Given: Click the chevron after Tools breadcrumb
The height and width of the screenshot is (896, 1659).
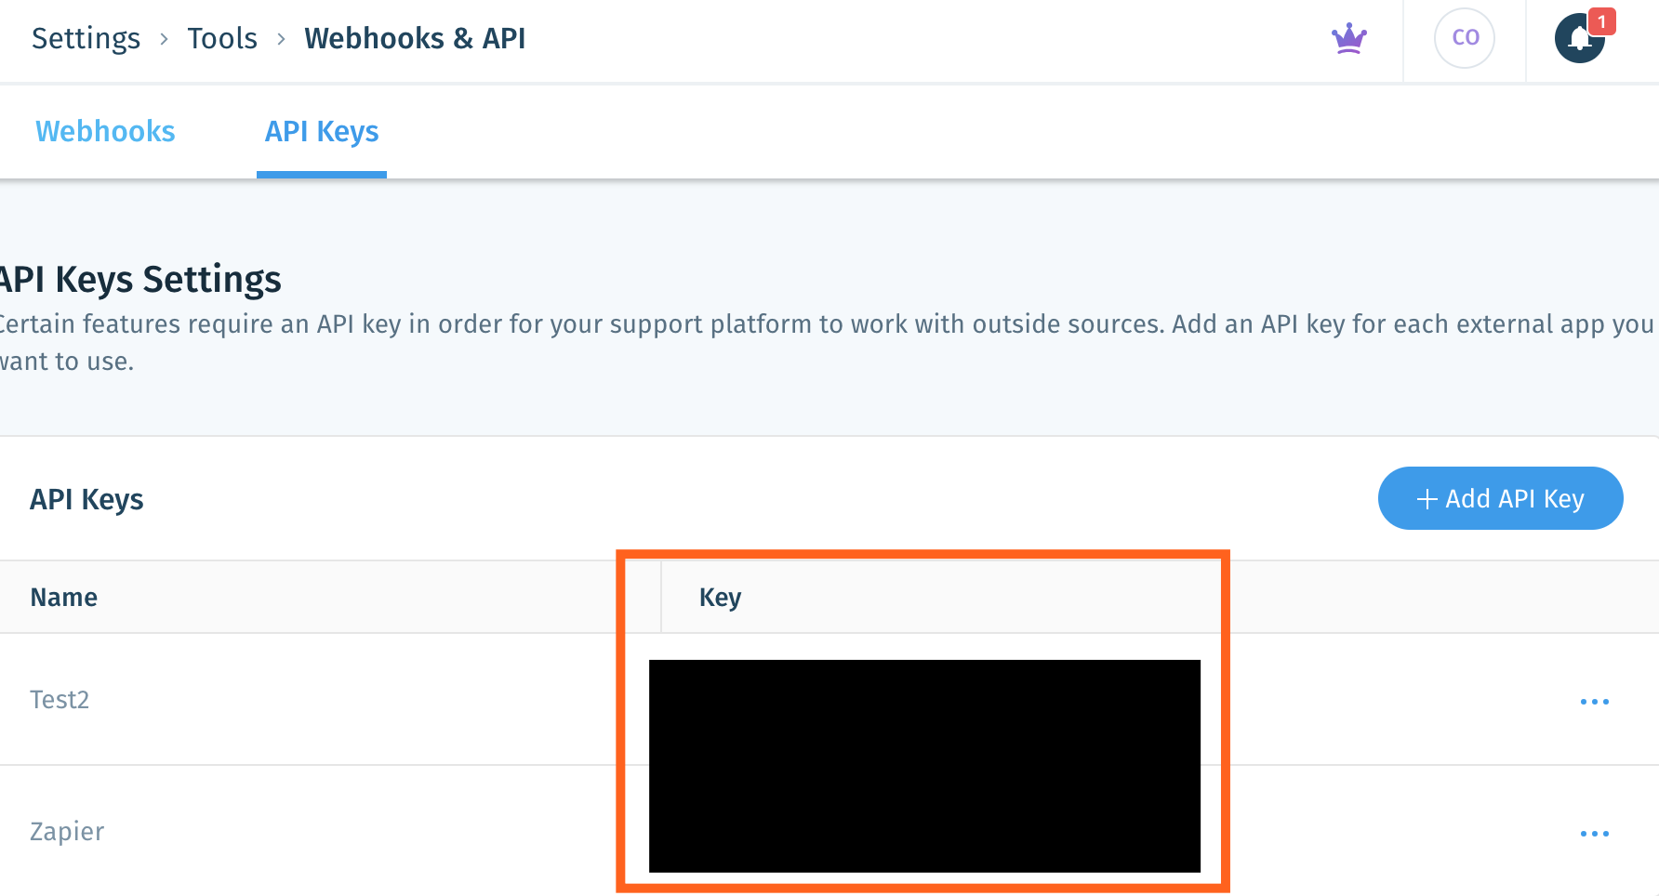Looking at the screenshot, I should click(x=281, y=39).
